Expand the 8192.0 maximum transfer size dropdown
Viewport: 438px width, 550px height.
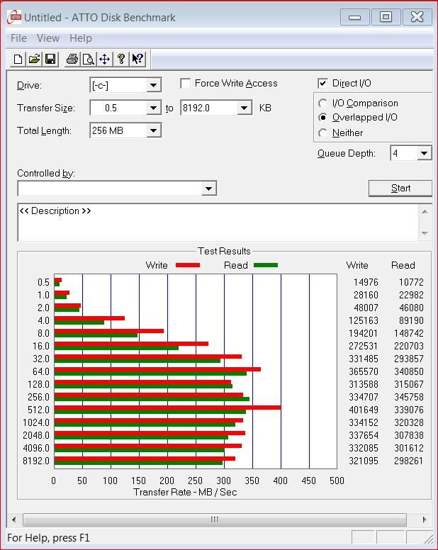pyautogui.click(x=244, y=108)
